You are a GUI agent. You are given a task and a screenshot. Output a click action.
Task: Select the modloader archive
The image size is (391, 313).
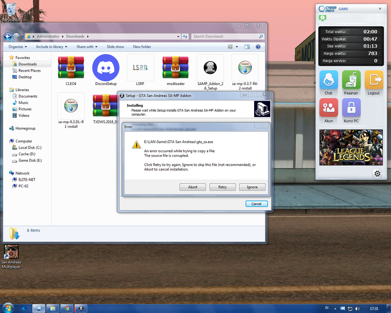tap(176, 68)
